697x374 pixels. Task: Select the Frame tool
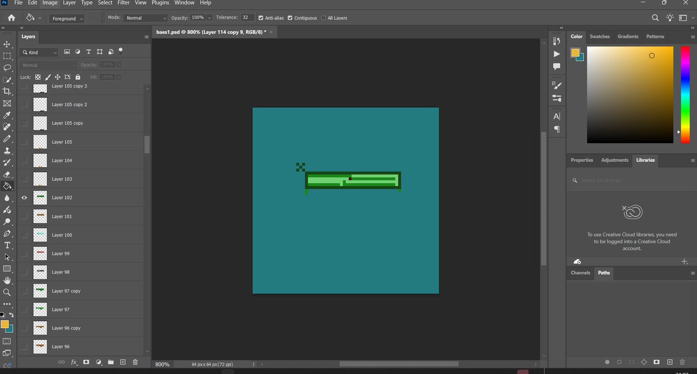click(7, 104)
